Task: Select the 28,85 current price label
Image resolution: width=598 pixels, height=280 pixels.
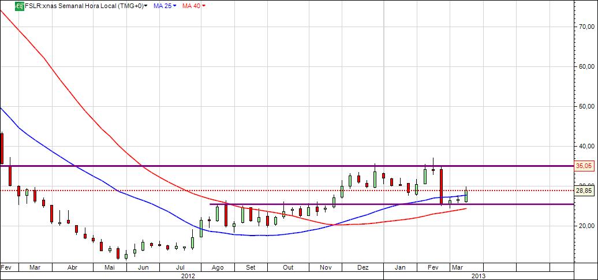Action: 585,191
